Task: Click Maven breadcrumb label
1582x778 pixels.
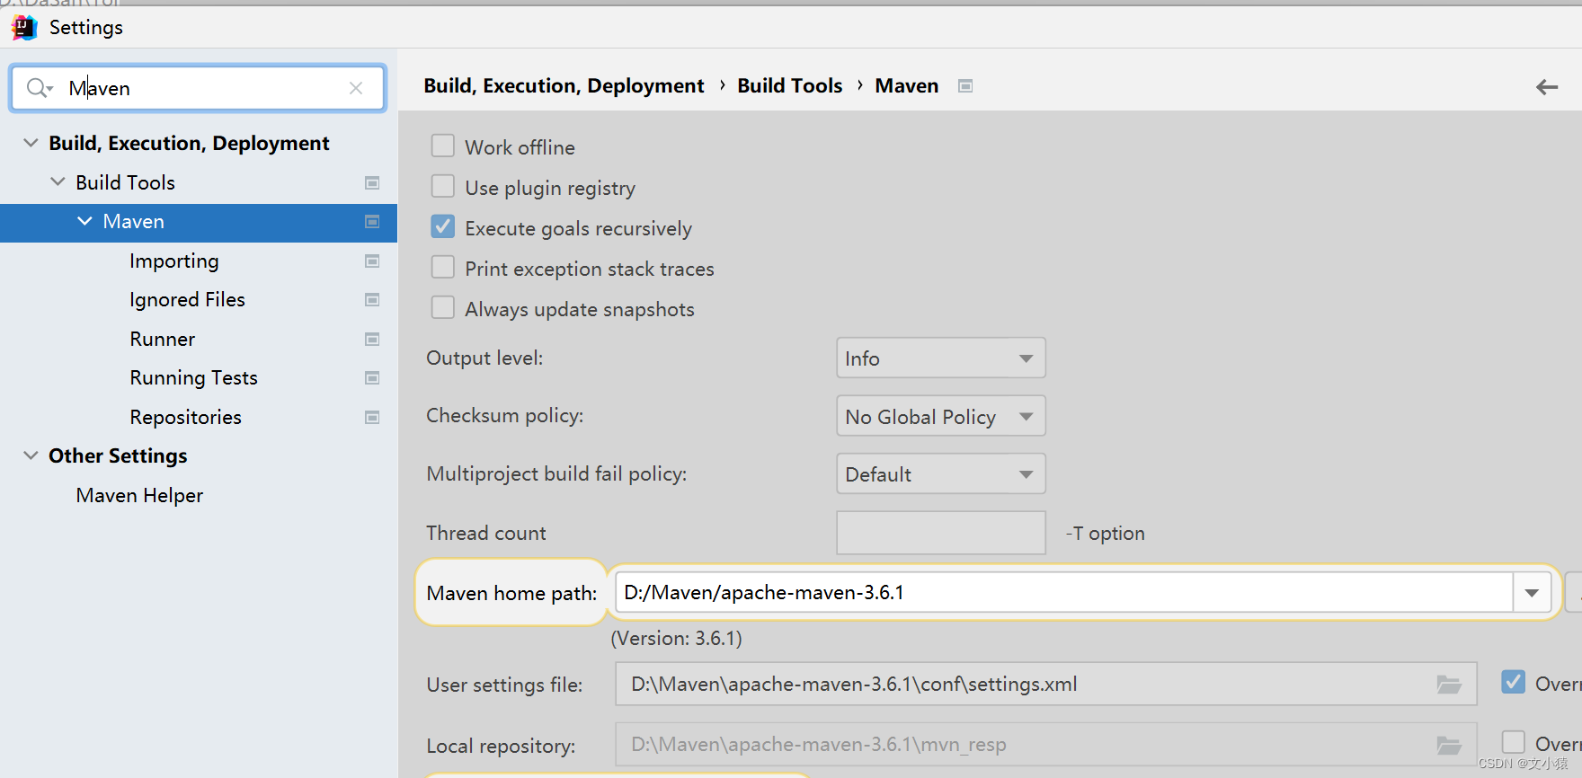Action: click(x=906, y=86)
